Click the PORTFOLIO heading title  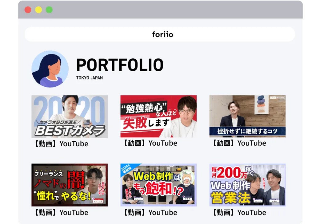pos(120,65)
